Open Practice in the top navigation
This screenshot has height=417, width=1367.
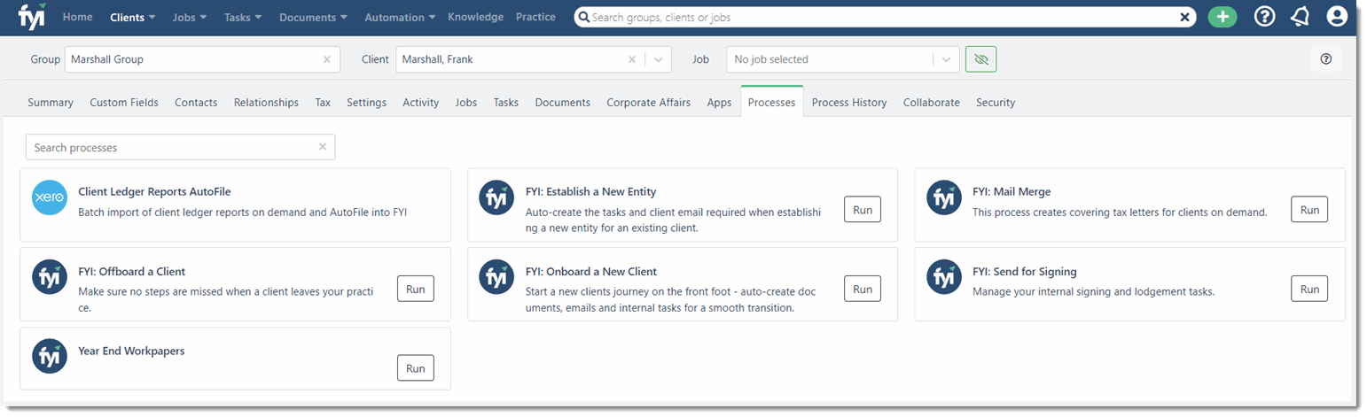coord(535,17)
